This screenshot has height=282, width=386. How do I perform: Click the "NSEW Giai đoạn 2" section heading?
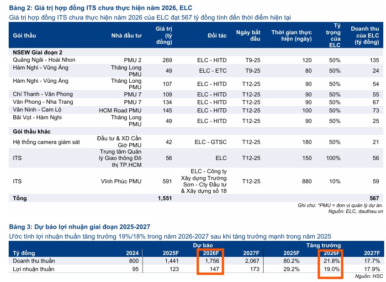coord(37,53)
